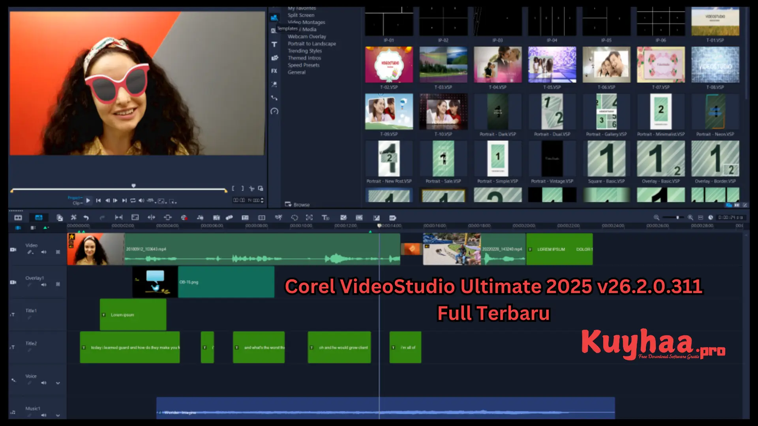Open the Sound Mixer icon

coord(200,218)
